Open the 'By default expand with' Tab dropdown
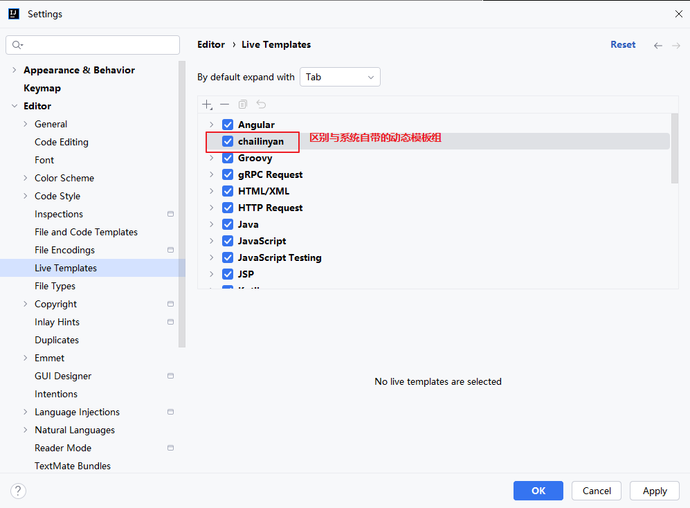 pos(340,77)
